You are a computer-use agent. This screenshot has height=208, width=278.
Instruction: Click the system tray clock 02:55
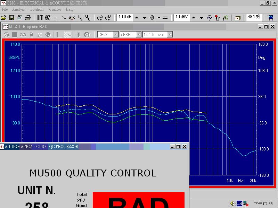click(263, 203)
